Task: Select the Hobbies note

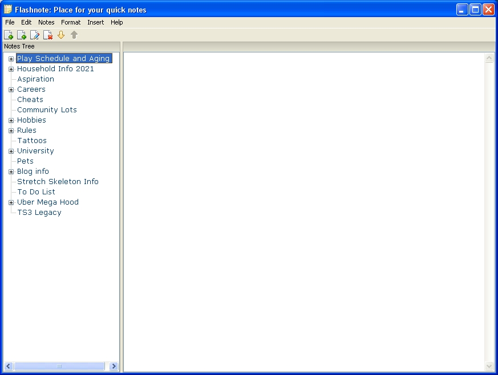Action: coord(31,120)
